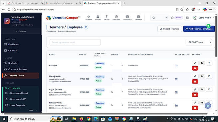Delete Saranya using red trash button
Viewport: 218px width, 122px height.
coord(195,68)
